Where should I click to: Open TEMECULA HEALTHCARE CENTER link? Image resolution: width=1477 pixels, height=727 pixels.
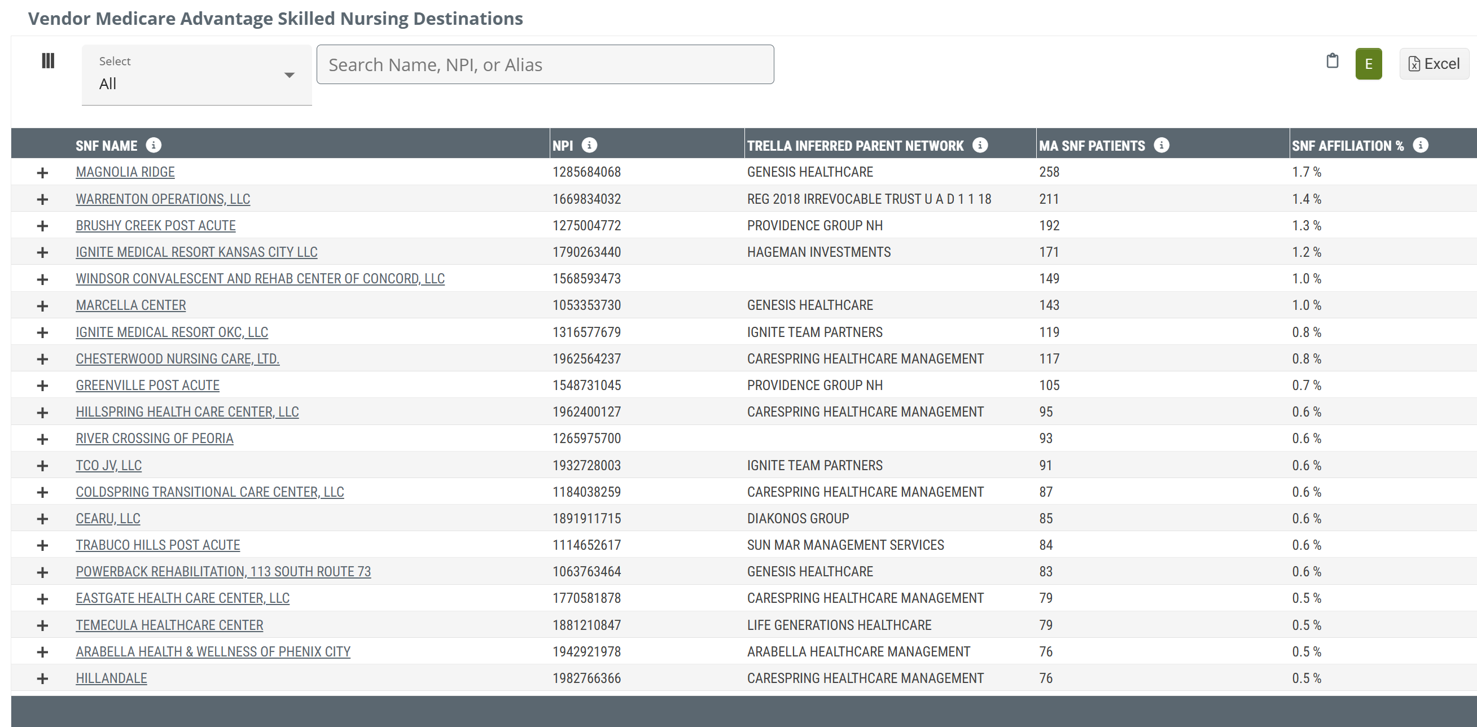point(169,625)
